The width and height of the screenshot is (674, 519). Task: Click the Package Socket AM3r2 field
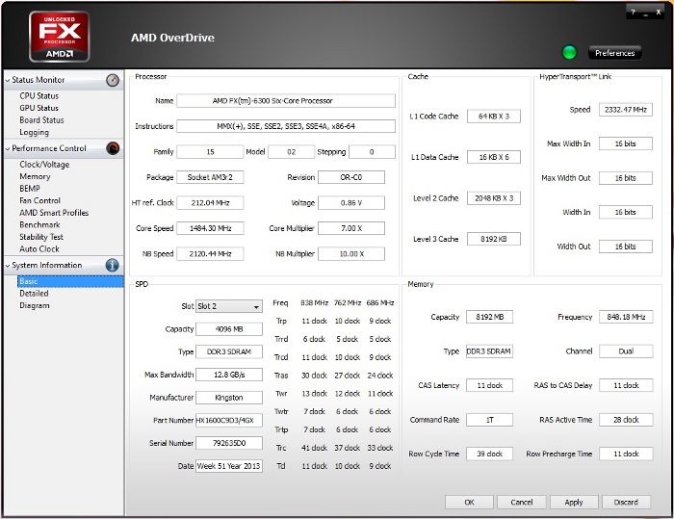[210, 177]
